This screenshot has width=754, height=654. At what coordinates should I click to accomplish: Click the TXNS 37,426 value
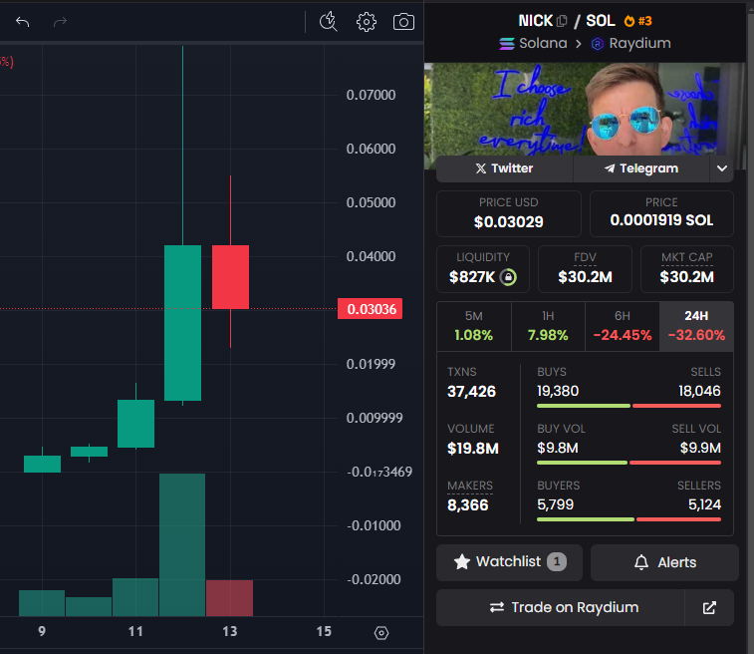pos(471,391)
